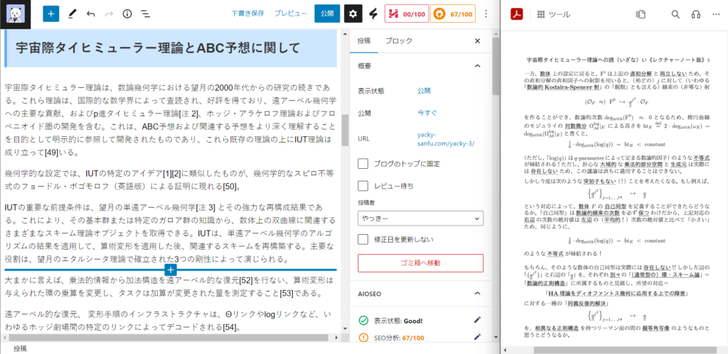Switch to the 投稿 tab
Image resolution: width=728 pixels, height=354 pixels.
(x=364, y=40)
